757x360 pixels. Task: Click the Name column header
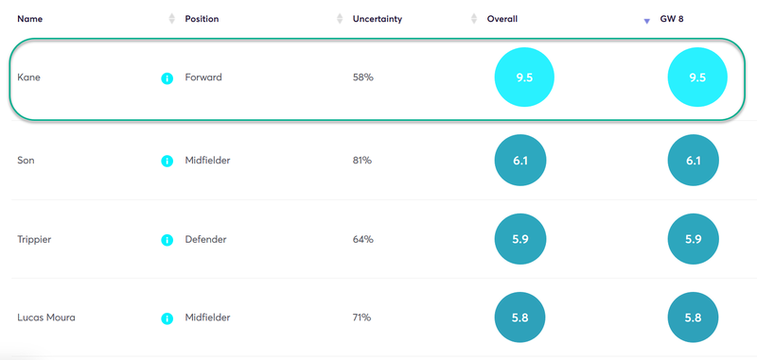point(30,19)
